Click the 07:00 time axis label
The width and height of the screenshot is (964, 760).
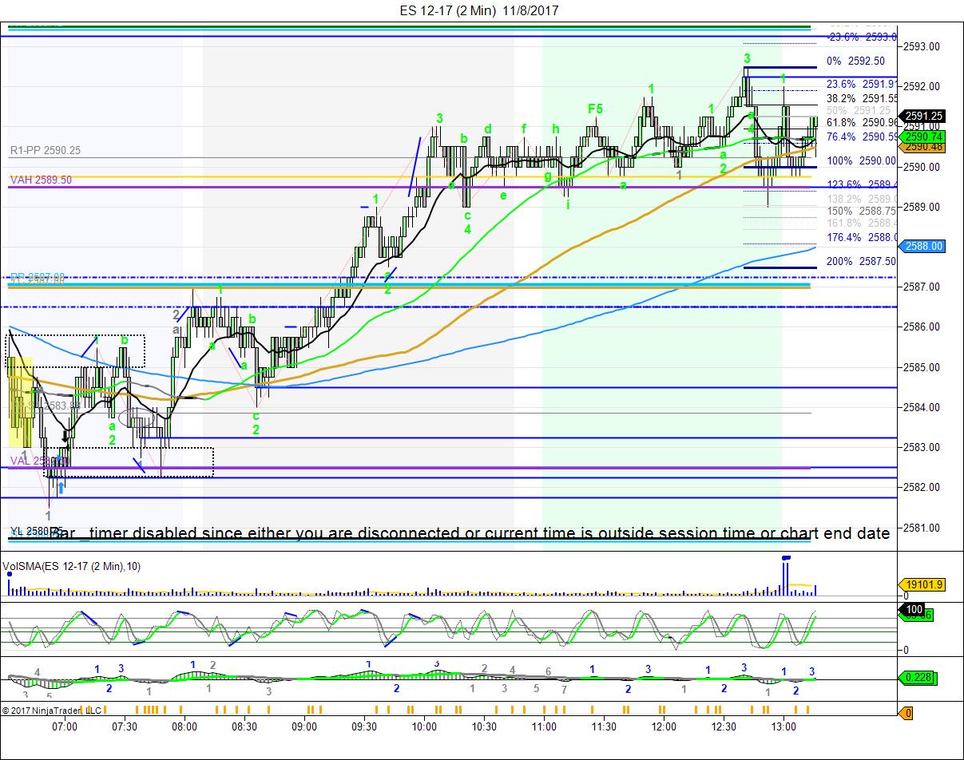(x=65, y=726)
